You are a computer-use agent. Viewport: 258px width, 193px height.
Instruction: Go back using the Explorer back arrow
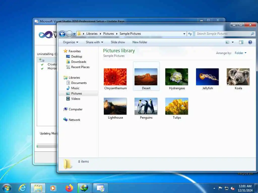point(62,34)
